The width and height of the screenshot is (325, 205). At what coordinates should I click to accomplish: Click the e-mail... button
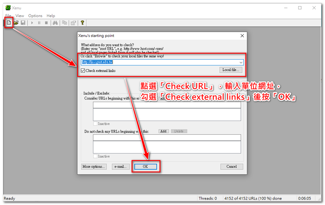(121, 166)
